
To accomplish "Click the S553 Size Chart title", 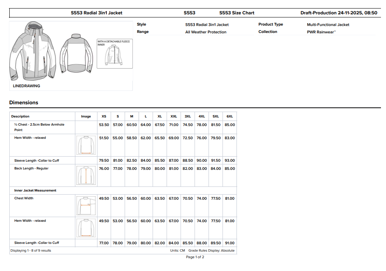I will pyautogui.click(x=236, y=13).
